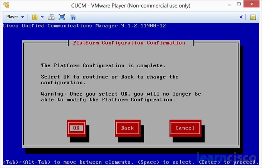Maximize the VMware Player window

(x=236, y=5)
